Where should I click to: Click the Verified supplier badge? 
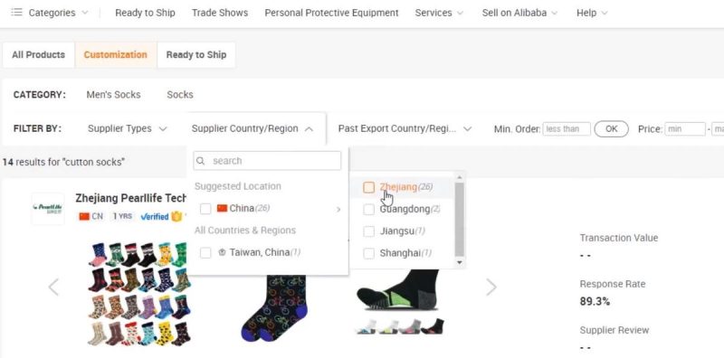[155, 216]
